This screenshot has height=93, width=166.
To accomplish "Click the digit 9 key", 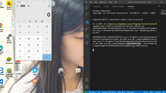I will pyautogui.click(x=38, y=38).
